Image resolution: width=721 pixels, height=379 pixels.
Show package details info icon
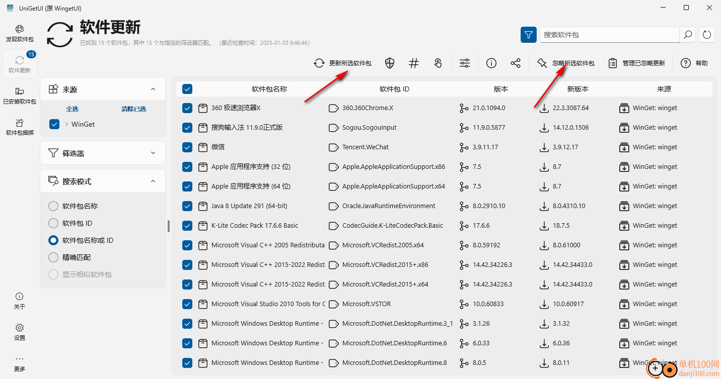click(491, 63)
